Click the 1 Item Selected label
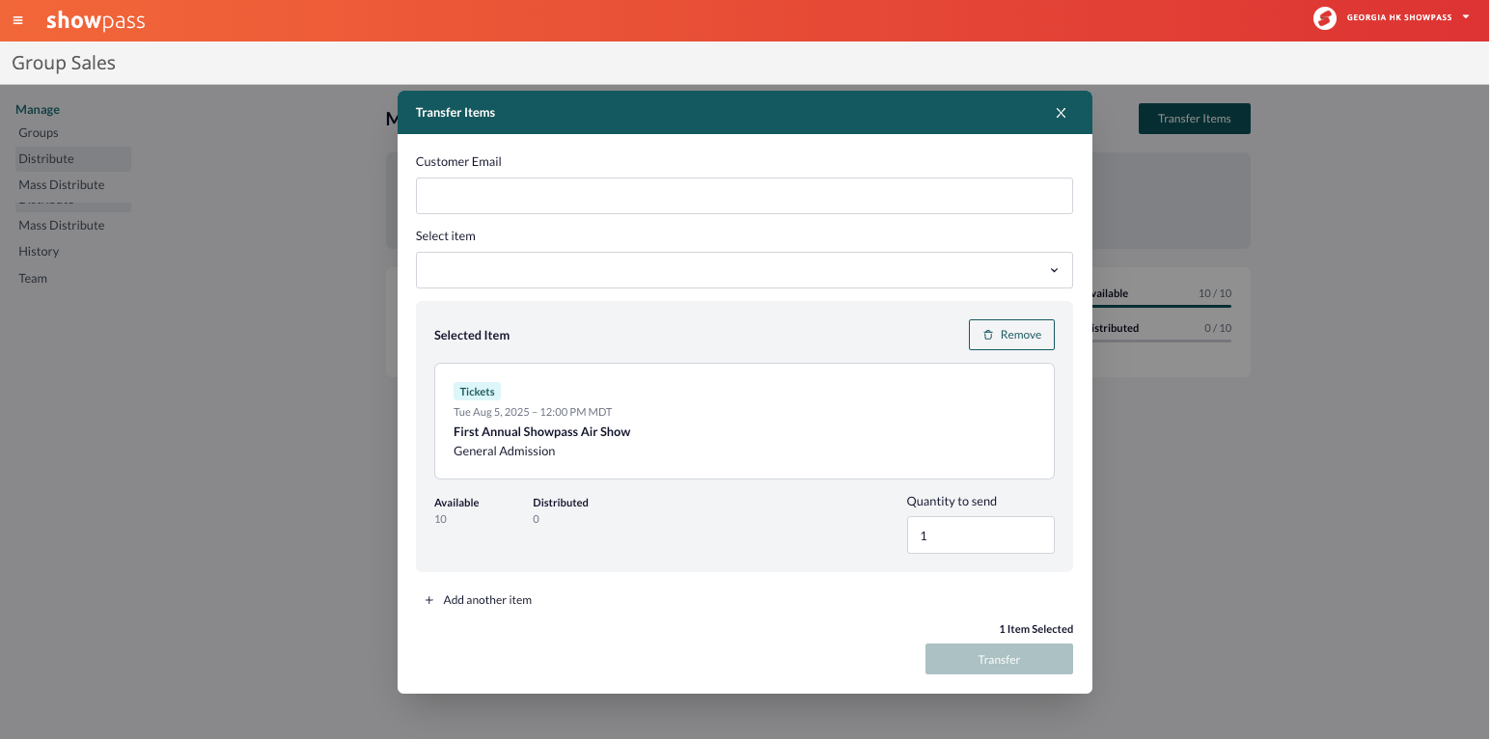The image size is (1490, 739). coord(1035,629)
